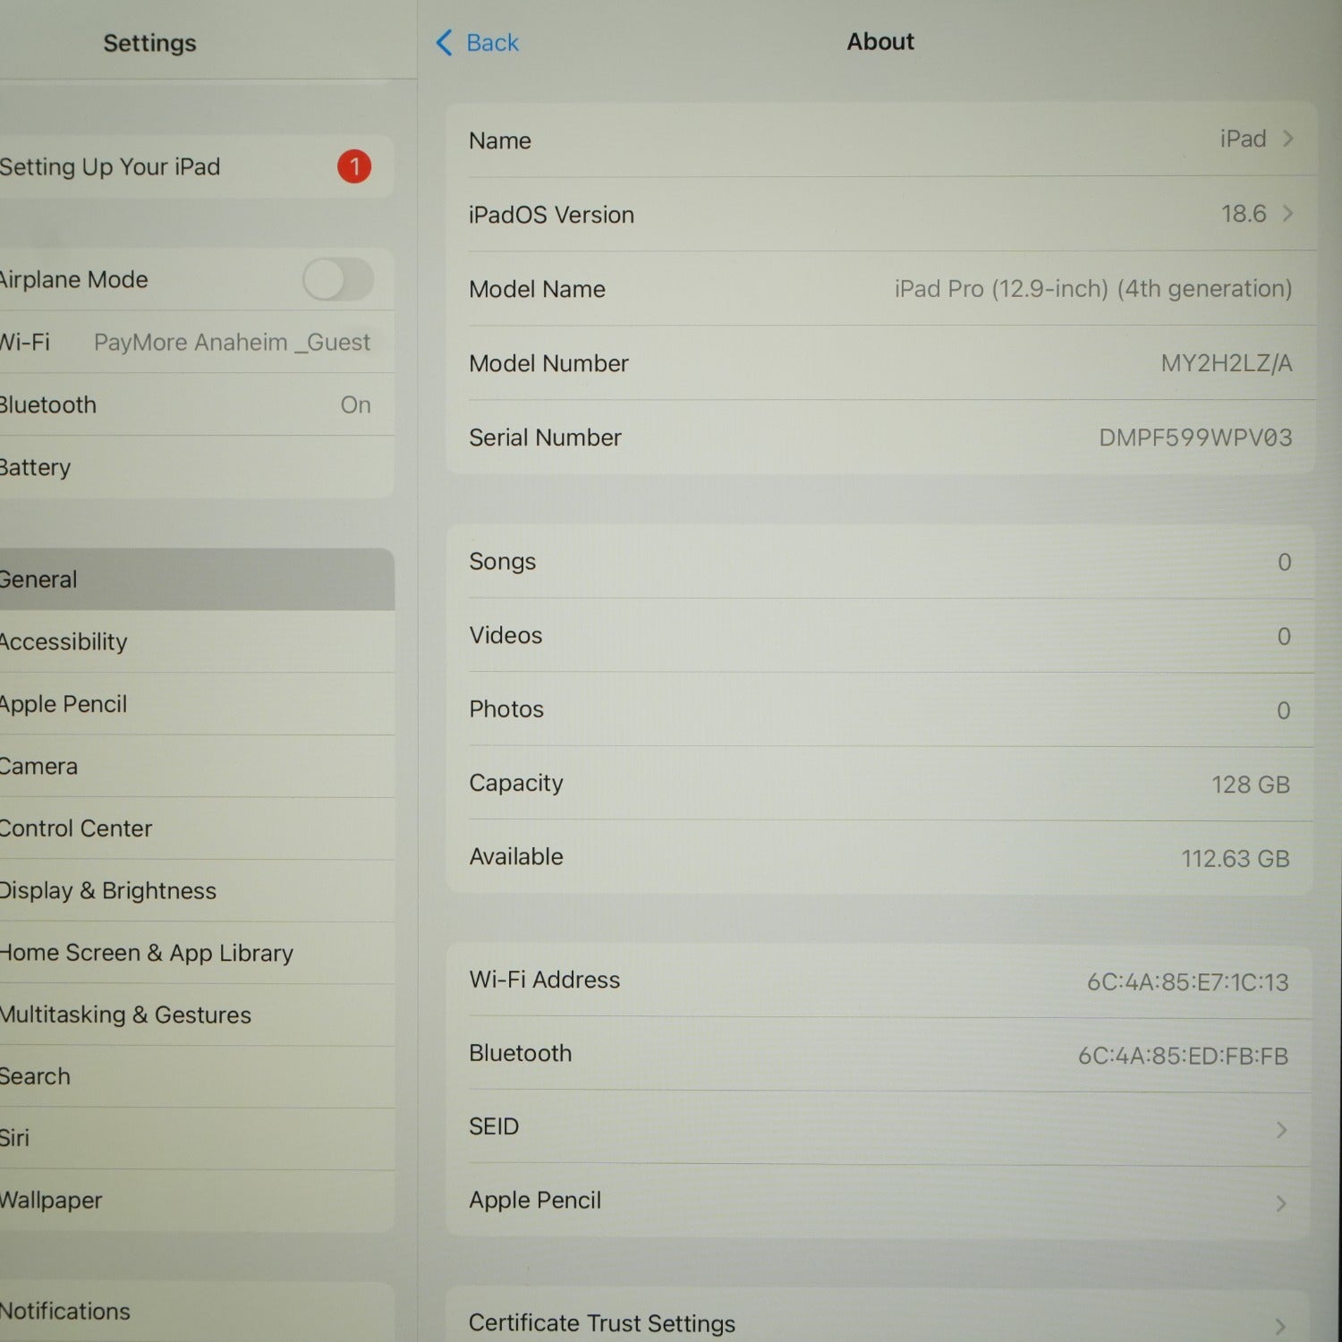Tap the Model Number value MY2H2LZ/A
The image size is (1342, 1342).
tap(1227, 363)
